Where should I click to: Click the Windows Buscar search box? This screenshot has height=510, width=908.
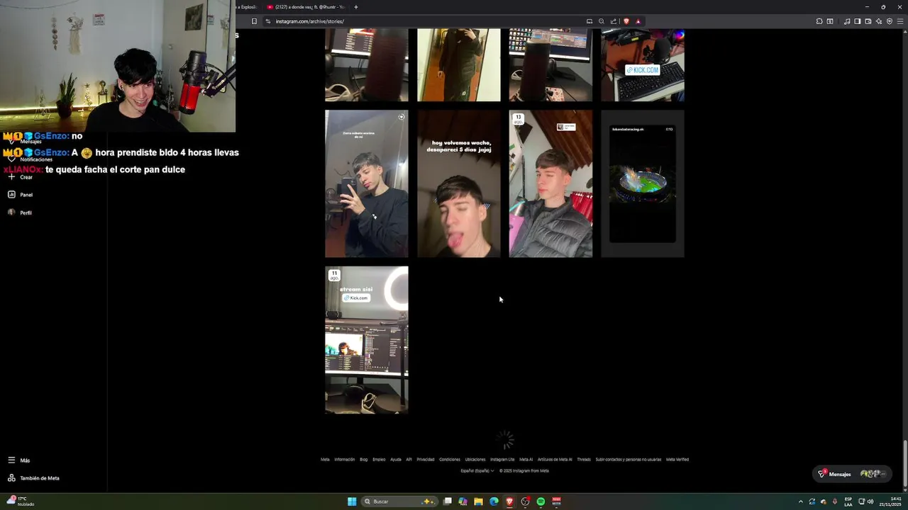(399, 501)
